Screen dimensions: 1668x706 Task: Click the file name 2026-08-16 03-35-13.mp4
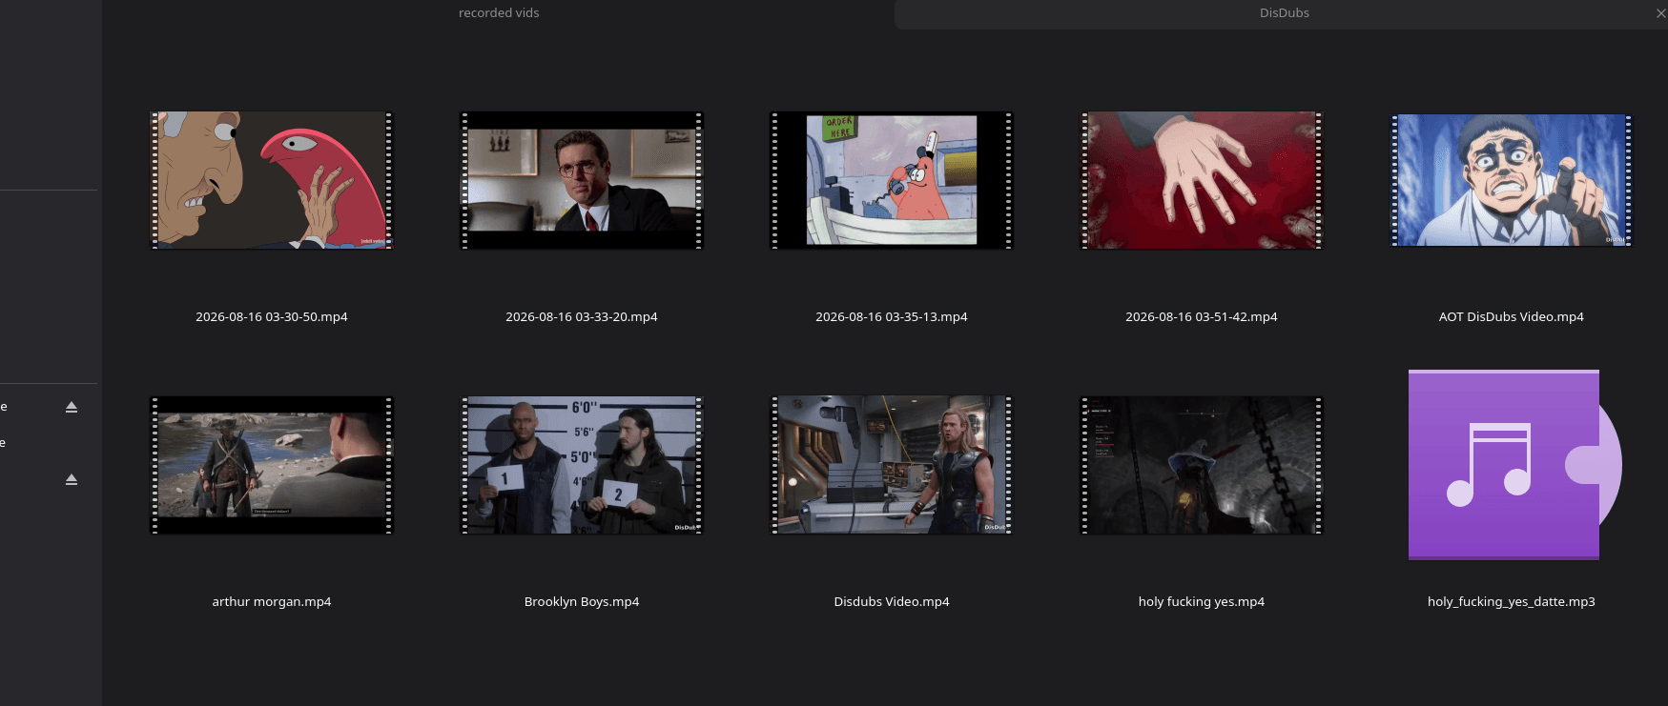click(x=892, y=317)
